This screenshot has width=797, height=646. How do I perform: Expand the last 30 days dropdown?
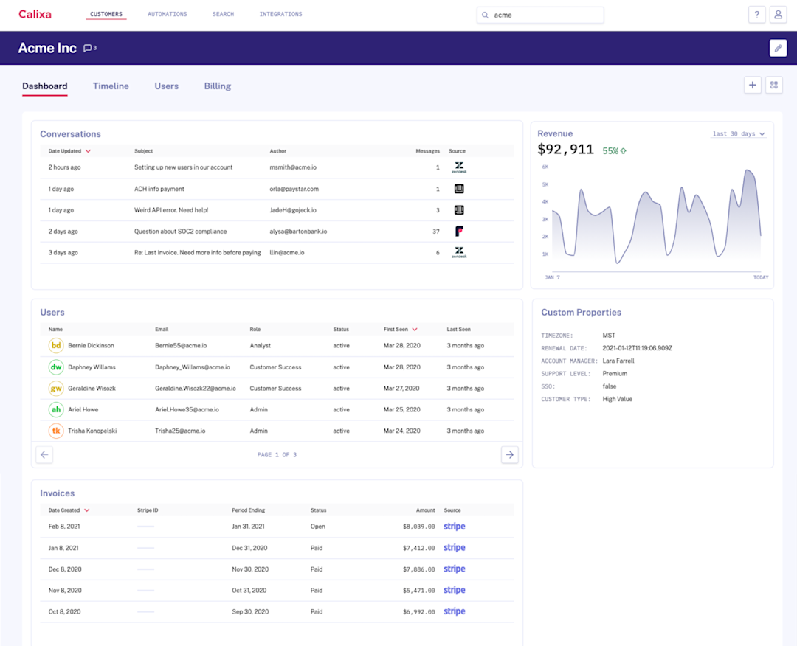(x=738, y=134)
